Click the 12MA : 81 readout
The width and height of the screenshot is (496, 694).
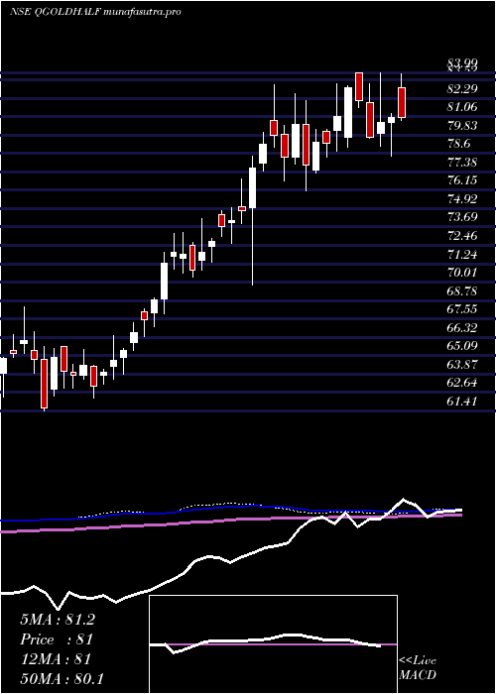(x=56, y=659)
